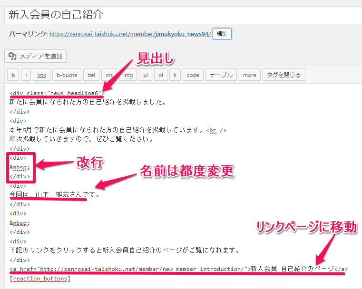Screen dimensions: 362x289
Task: Insert a link with the link button
Action: (42, 75)
